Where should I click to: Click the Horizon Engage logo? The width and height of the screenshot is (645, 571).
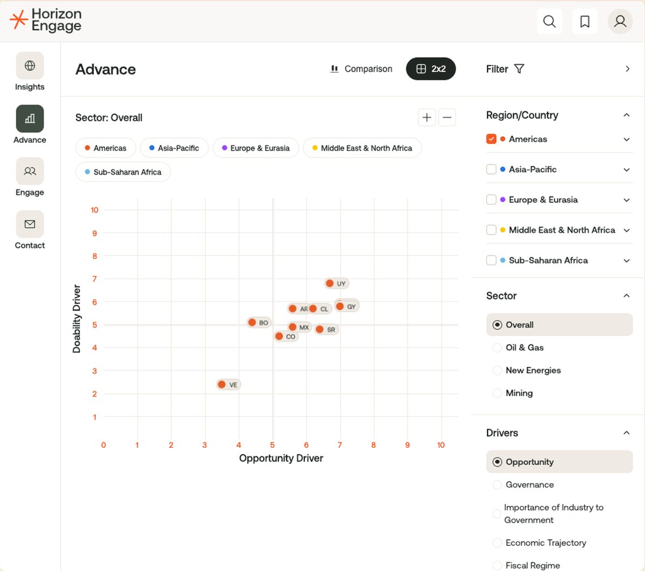click(x=46, y=20)
